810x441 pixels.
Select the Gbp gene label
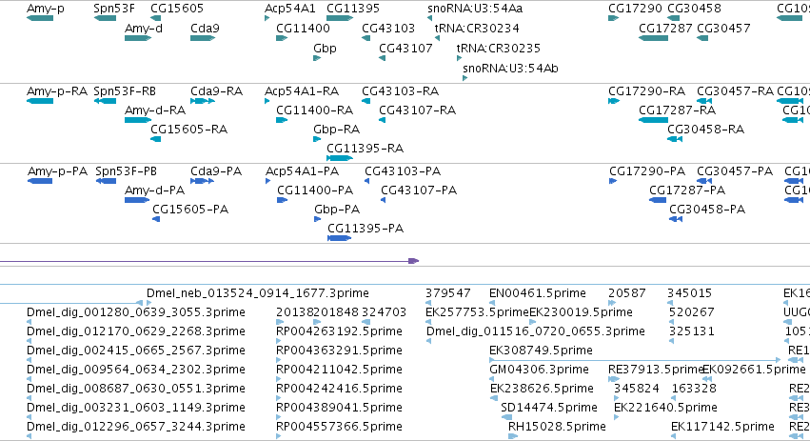[x=325, y=49]
